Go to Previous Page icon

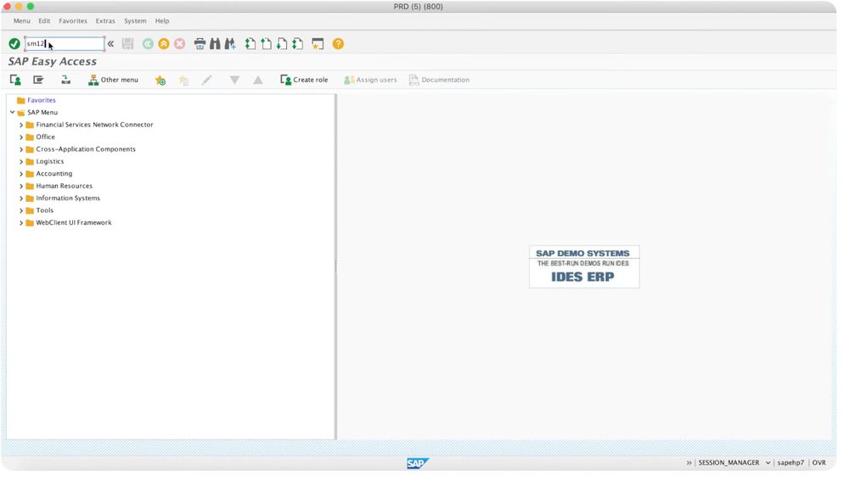click(x=266, y=44)
